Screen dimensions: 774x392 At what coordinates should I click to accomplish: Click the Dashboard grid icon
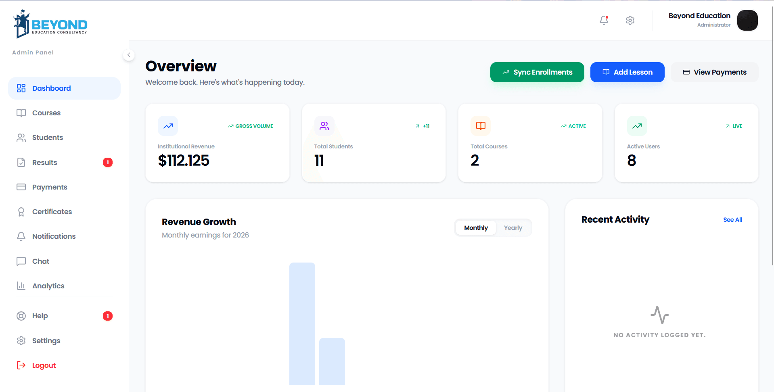point(21,88)
